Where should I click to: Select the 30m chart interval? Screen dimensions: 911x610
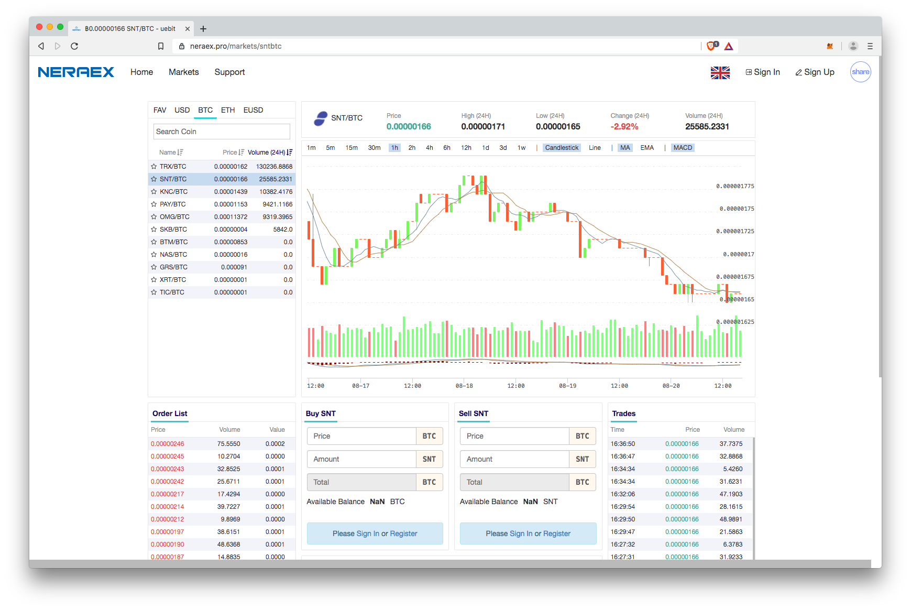click(x=374, y=148)
